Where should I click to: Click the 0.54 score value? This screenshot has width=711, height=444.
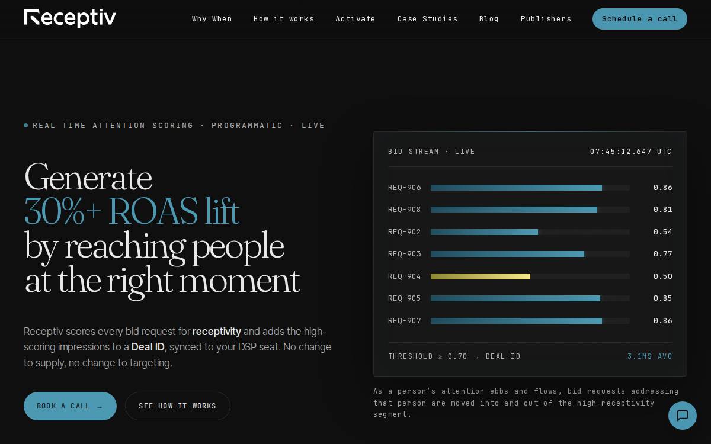pyautogui.click(x=663, y=232)
